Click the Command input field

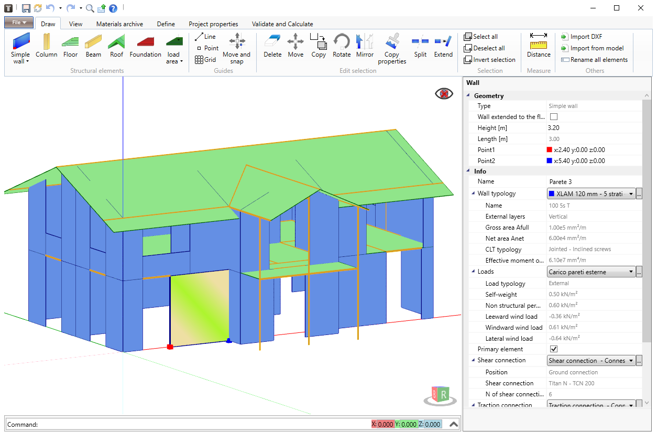[x=204, y=424]
